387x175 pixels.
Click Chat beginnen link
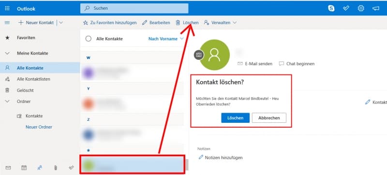coord(297,64)
